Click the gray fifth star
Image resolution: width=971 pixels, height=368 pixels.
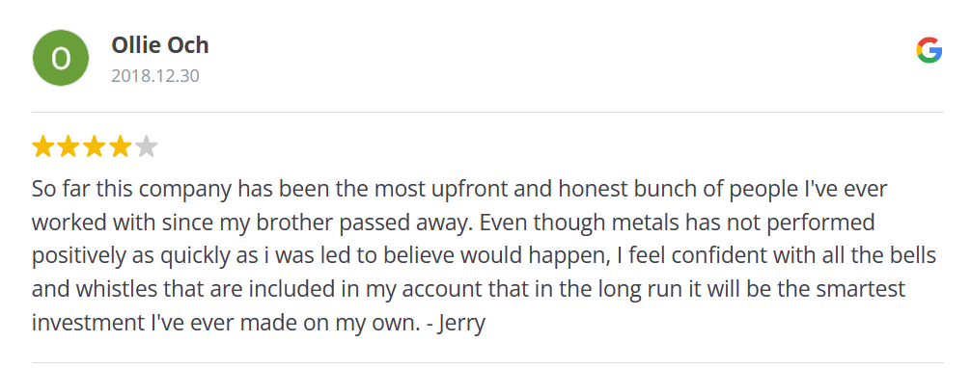click(146, 147)
